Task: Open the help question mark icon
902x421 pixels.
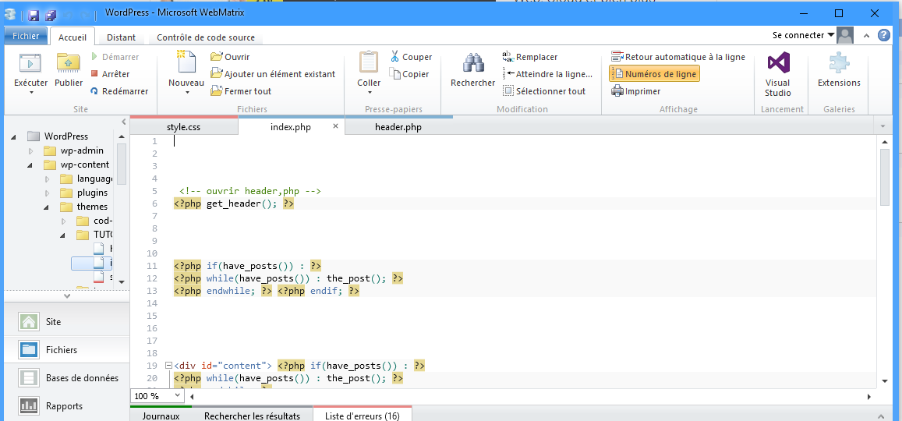Action: pos(883,35)
